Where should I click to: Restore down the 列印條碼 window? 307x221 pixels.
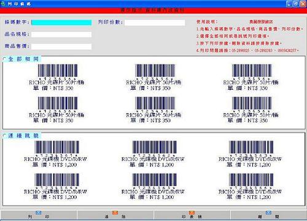click(296, 4)
